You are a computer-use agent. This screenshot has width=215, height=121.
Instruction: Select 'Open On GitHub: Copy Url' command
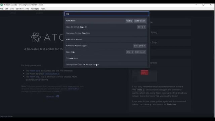tap(106, 27)
